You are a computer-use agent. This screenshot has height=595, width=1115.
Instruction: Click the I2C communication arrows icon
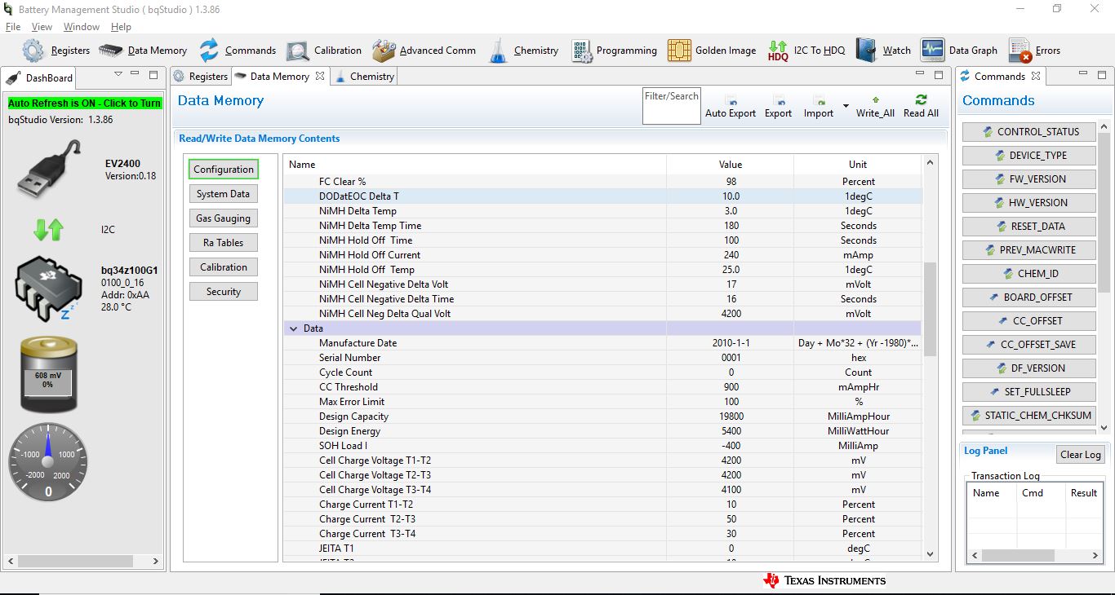(48, 230)
